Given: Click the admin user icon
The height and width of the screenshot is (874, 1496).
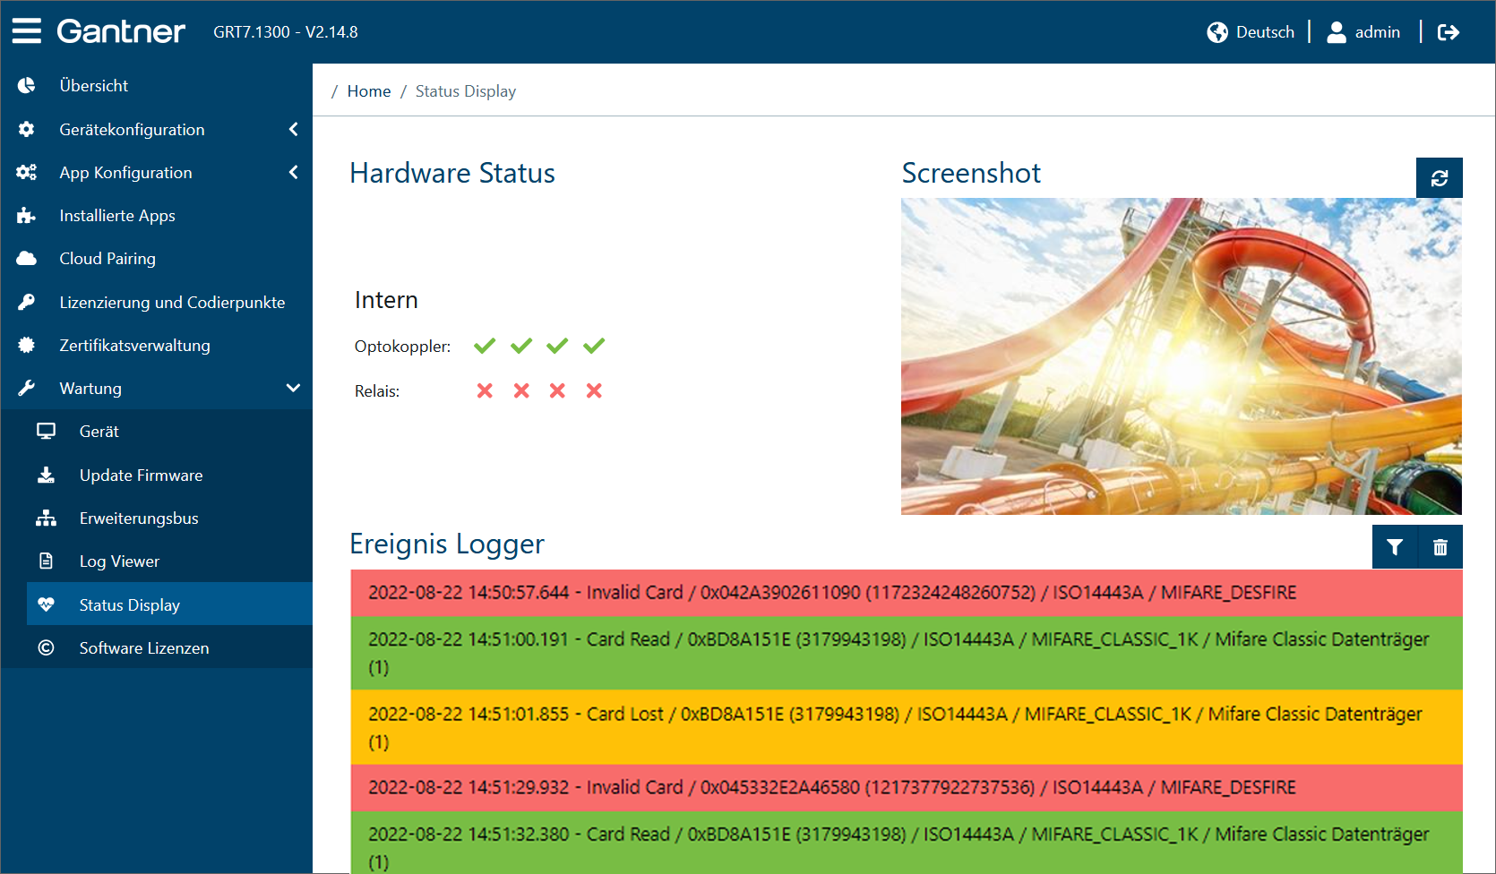Looking at the screenshot, I should [x=1337, y=32].
